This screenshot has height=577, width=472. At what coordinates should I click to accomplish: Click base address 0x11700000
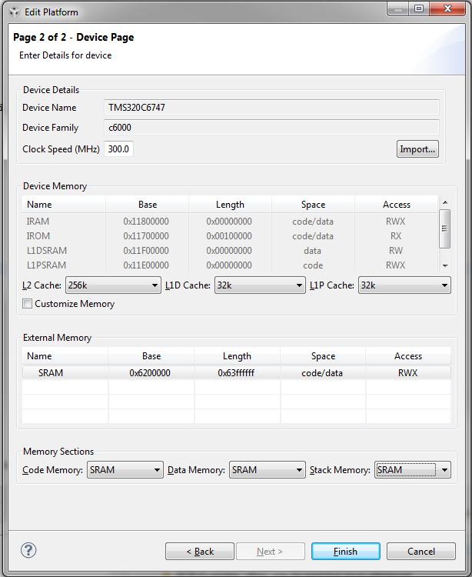coord(146,236)
